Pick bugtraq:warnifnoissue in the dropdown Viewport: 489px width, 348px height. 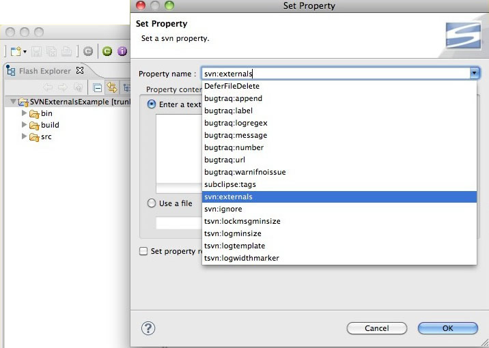[339, 172]
